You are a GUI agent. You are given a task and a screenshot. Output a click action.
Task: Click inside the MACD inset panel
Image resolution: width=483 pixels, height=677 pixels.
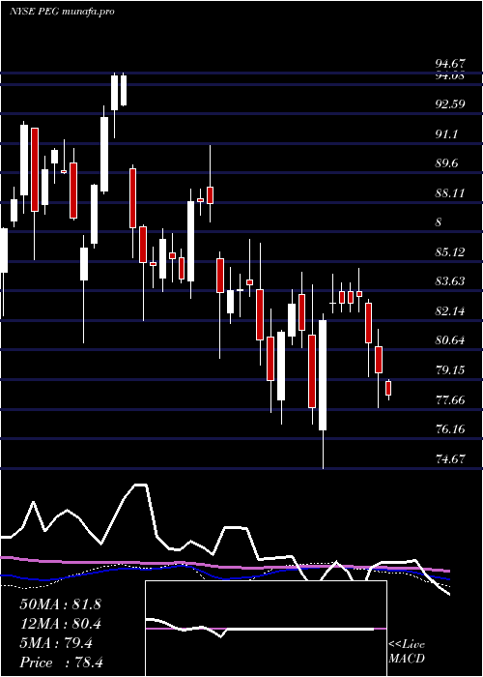pos(266,629)
